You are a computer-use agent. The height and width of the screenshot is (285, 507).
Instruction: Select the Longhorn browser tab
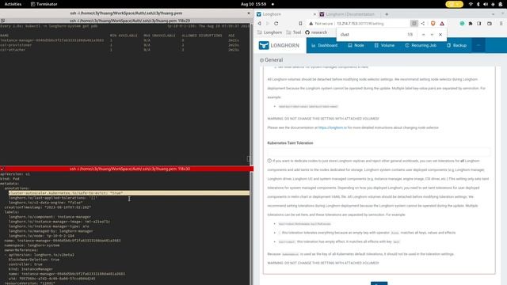[284, 14]
